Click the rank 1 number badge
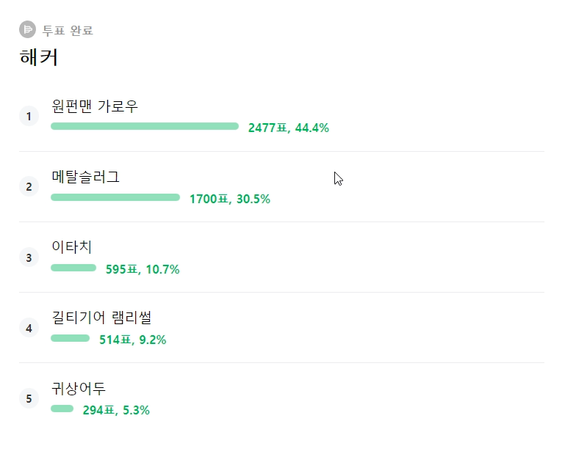This screenshot has height=454, width=565. pos(29,116)
